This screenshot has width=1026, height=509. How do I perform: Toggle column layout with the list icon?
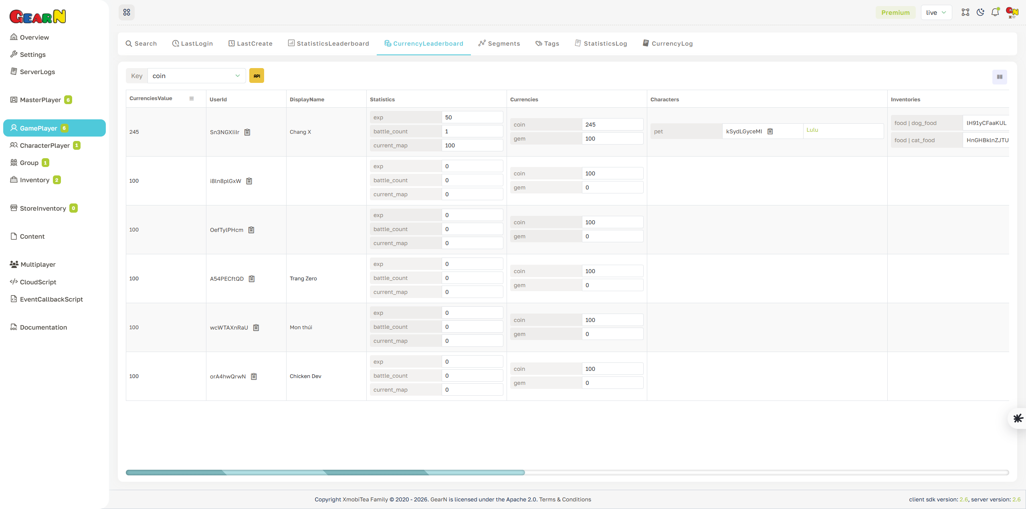(x=999, y=76)
